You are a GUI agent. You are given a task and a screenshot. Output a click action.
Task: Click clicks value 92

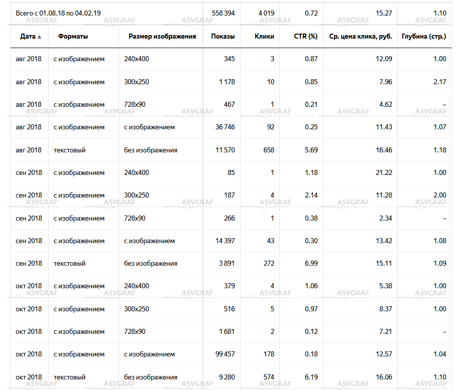pos(271,127)
